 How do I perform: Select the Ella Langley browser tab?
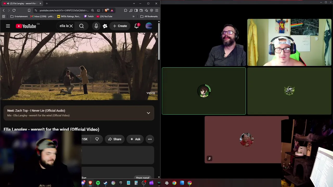22,3
